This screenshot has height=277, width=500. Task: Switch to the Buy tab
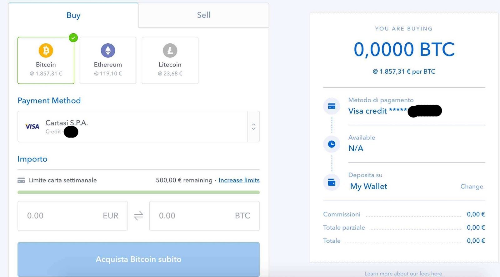click(73, 15)
